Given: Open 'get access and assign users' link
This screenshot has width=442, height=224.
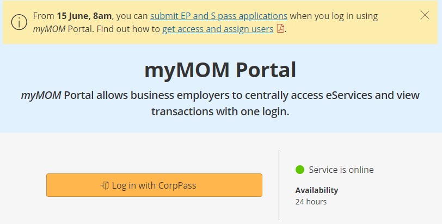Looking at the screenshot, I should [218, 29].
